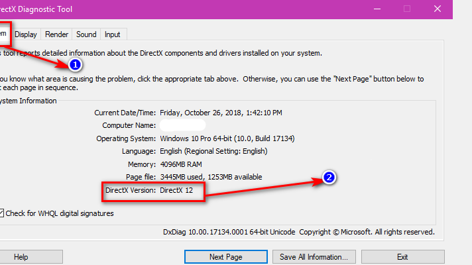The height and width of the screenshot is (265, 472).
Task: Exit the DirectX Diagnostic Tool
Action: click(x=402, y=257)
